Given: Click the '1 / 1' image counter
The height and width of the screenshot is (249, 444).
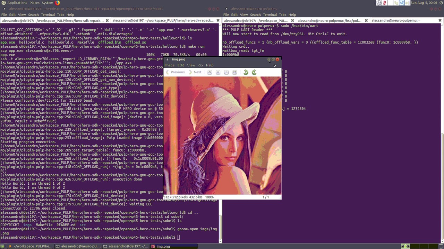Looking at the screenshot, I should [265, 197].
